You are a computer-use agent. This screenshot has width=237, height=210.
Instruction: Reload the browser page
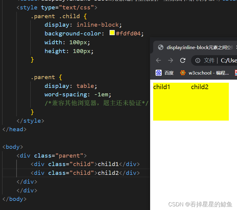tap(183, 60)
